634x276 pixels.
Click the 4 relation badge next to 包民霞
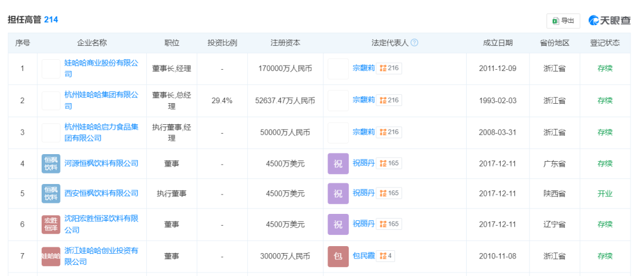click(x=386, y=255)
